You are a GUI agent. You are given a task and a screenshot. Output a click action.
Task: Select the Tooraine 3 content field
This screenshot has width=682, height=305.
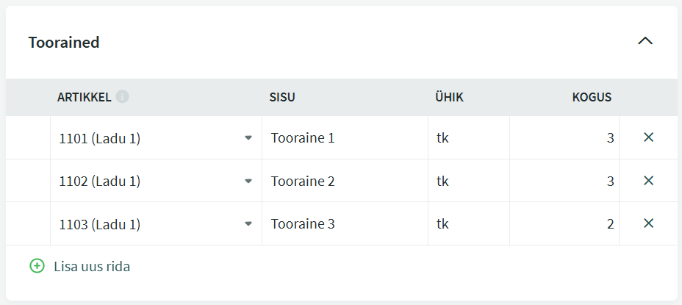[x=344, y=224]
